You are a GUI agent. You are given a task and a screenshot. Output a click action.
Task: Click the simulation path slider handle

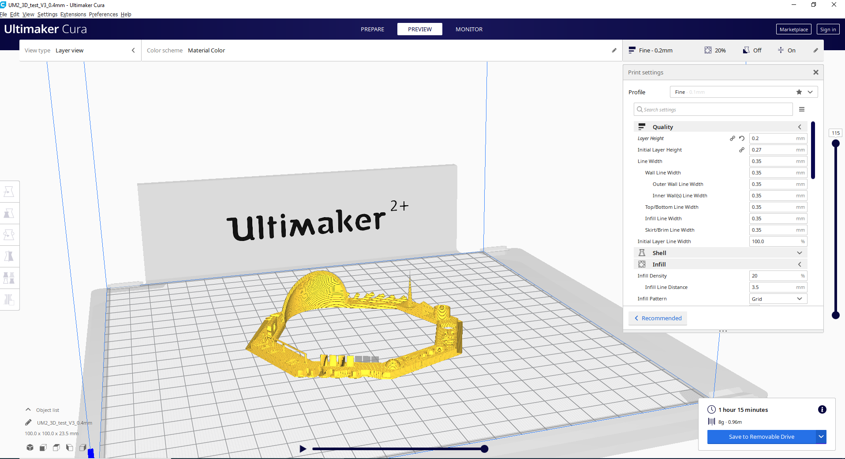484,449
